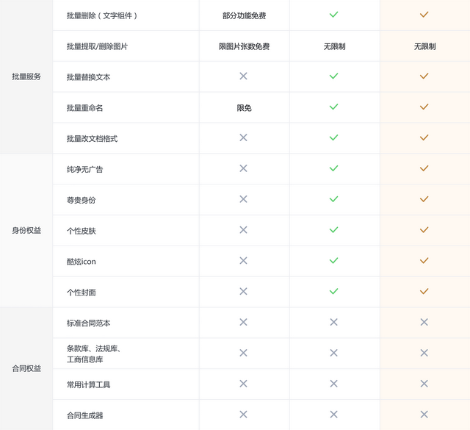Click the green checkmark in the 批量替换文本 row
470x430 pixels.
point(333,76)
